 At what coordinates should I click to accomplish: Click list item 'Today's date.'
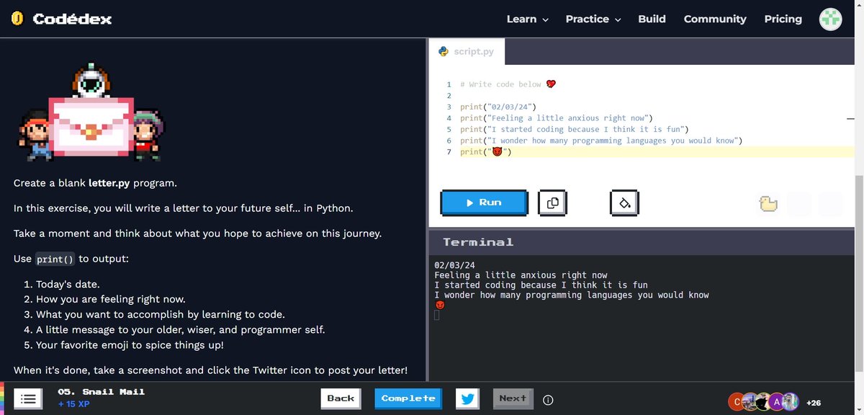coord(68,284)
